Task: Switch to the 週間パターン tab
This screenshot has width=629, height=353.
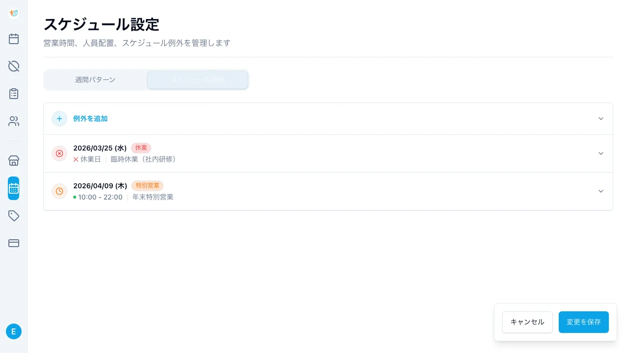Action: [95, 80]
